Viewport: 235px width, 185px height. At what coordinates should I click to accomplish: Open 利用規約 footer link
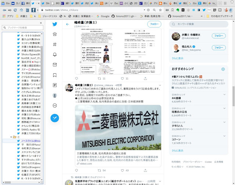click(x=176, y=162)
